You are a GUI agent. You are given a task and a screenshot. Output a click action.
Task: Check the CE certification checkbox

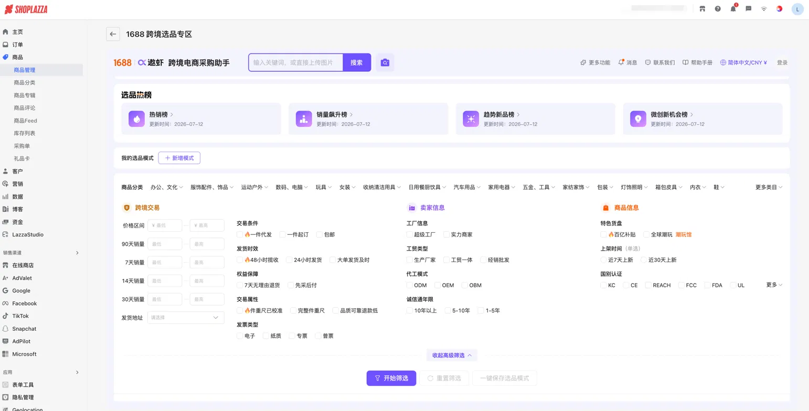tap(626, 285)
